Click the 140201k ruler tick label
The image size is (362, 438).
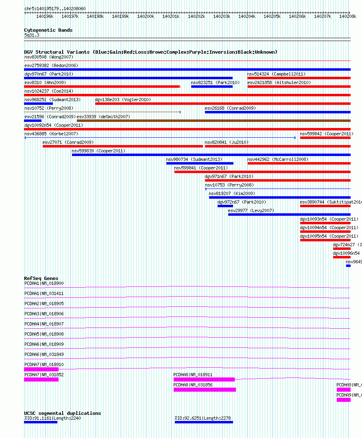[171, 17]
